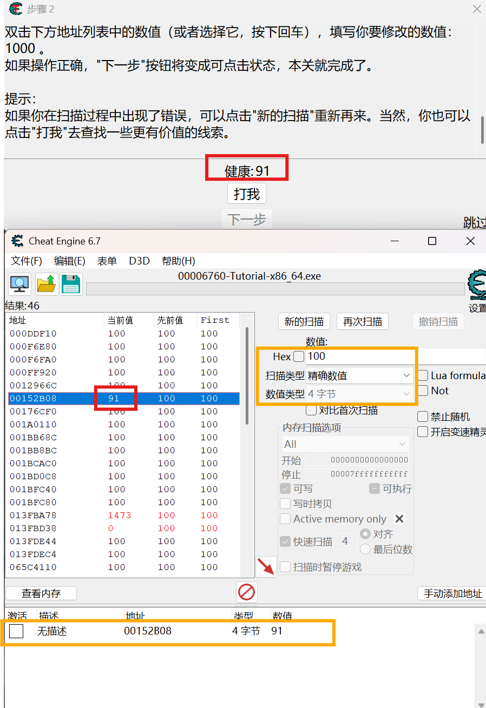This screenshot has width=486, height=708.
Task: Toggle 扫描时暂停游戏 checkbox
Action: pos(285,567)
